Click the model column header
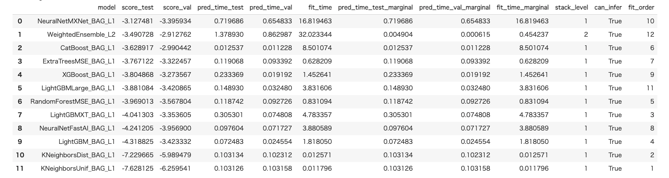Screen dimensions: 669x178 106,7
